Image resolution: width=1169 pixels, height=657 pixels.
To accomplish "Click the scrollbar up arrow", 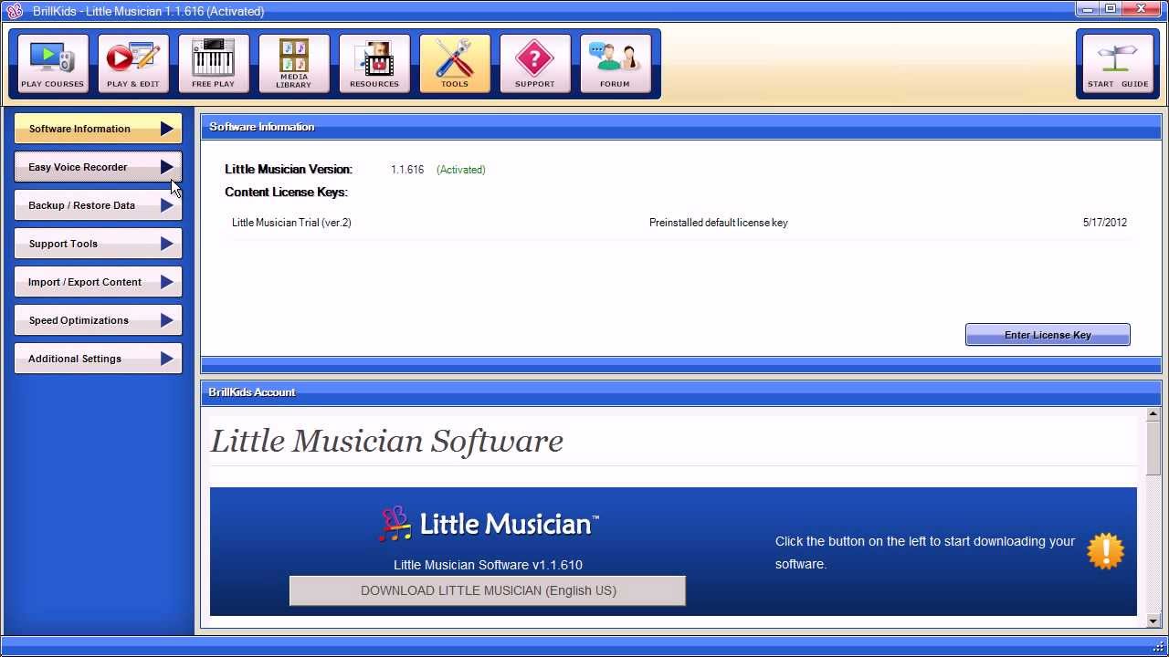I will tap(1153, 414).
